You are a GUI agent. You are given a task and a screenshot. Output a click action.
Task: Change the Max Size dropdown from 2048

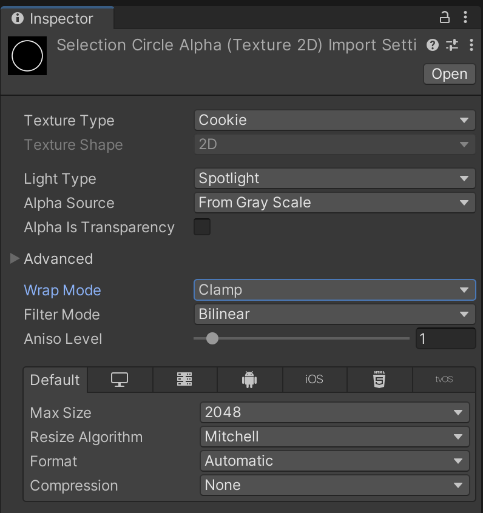[x=334, y=412]
